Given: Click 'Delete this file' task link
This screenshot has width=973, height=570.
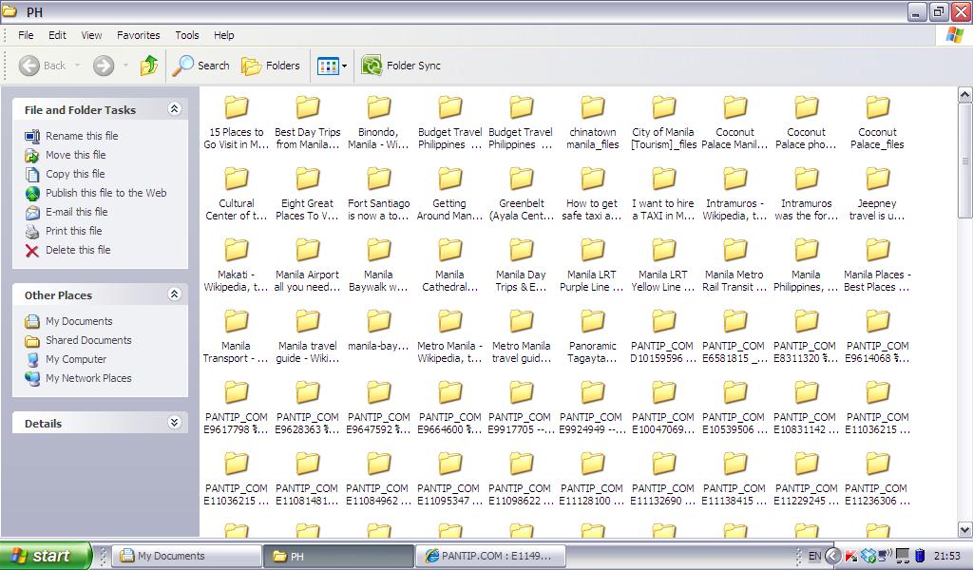Looking at the screenshot, I should (x=78, y=250).
